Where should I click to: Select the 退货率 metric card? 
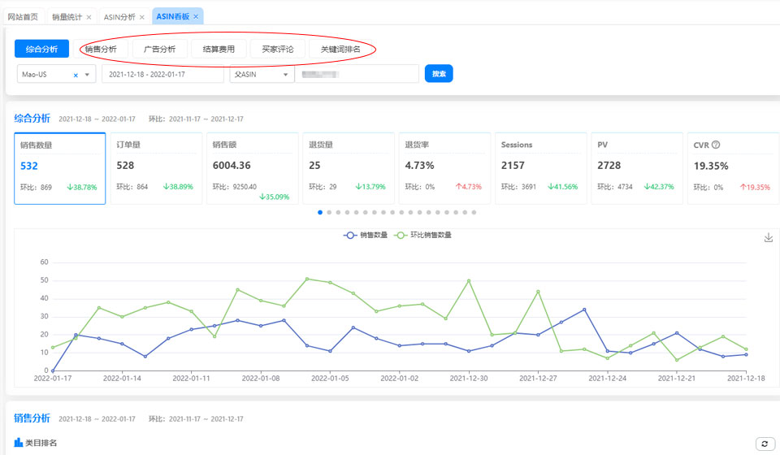tap(444, 168)
